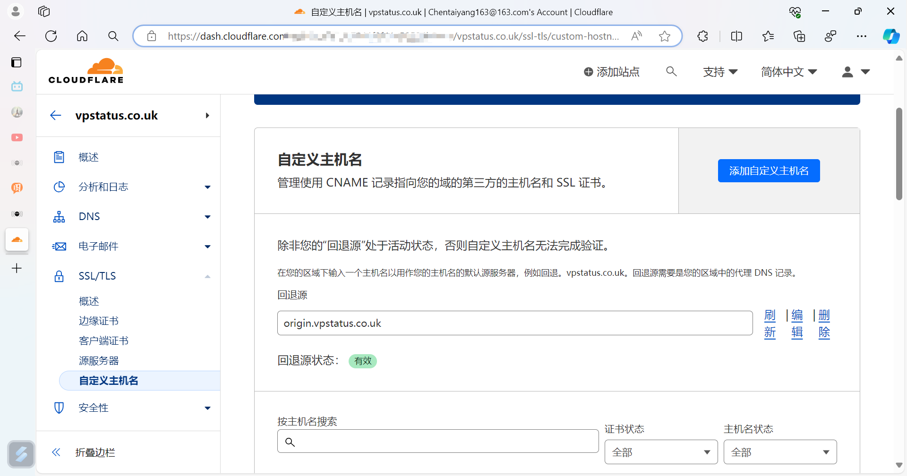Click the 编辑 link for fallback origin
The width and height of the screenshot is (907, 476).
[797, 324]
